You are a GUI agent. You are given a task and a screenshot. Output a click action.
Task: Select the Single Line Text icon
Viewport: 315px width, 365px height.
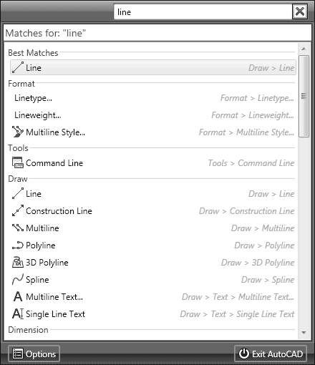point(18,313)
